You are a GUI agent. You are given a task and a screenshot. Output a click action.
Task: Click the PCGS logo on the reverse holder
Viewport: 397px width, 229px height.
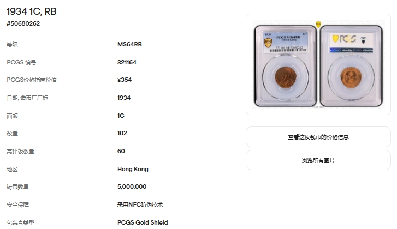tap(345, 39)
